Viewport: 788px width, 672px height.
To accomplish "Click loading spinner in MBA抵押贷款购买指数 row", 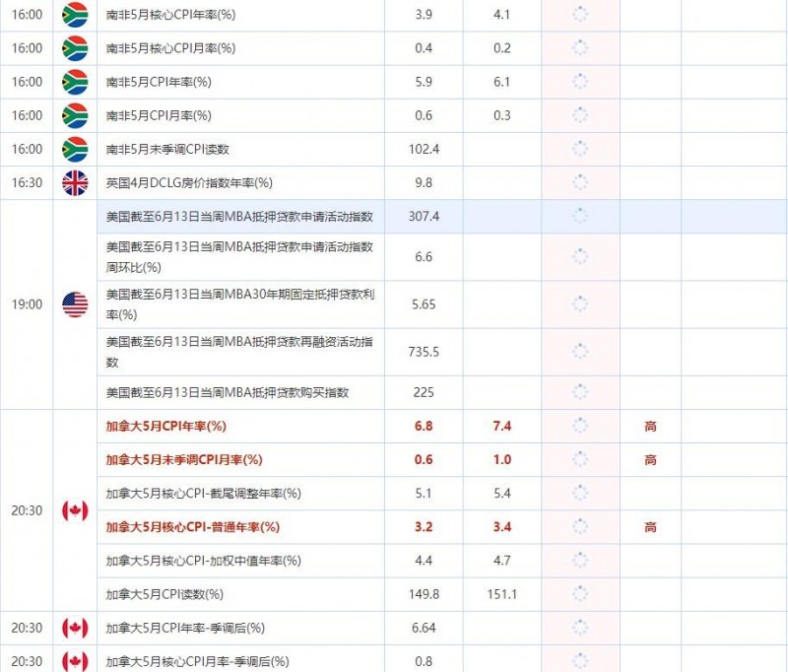I will click(580, 392).
